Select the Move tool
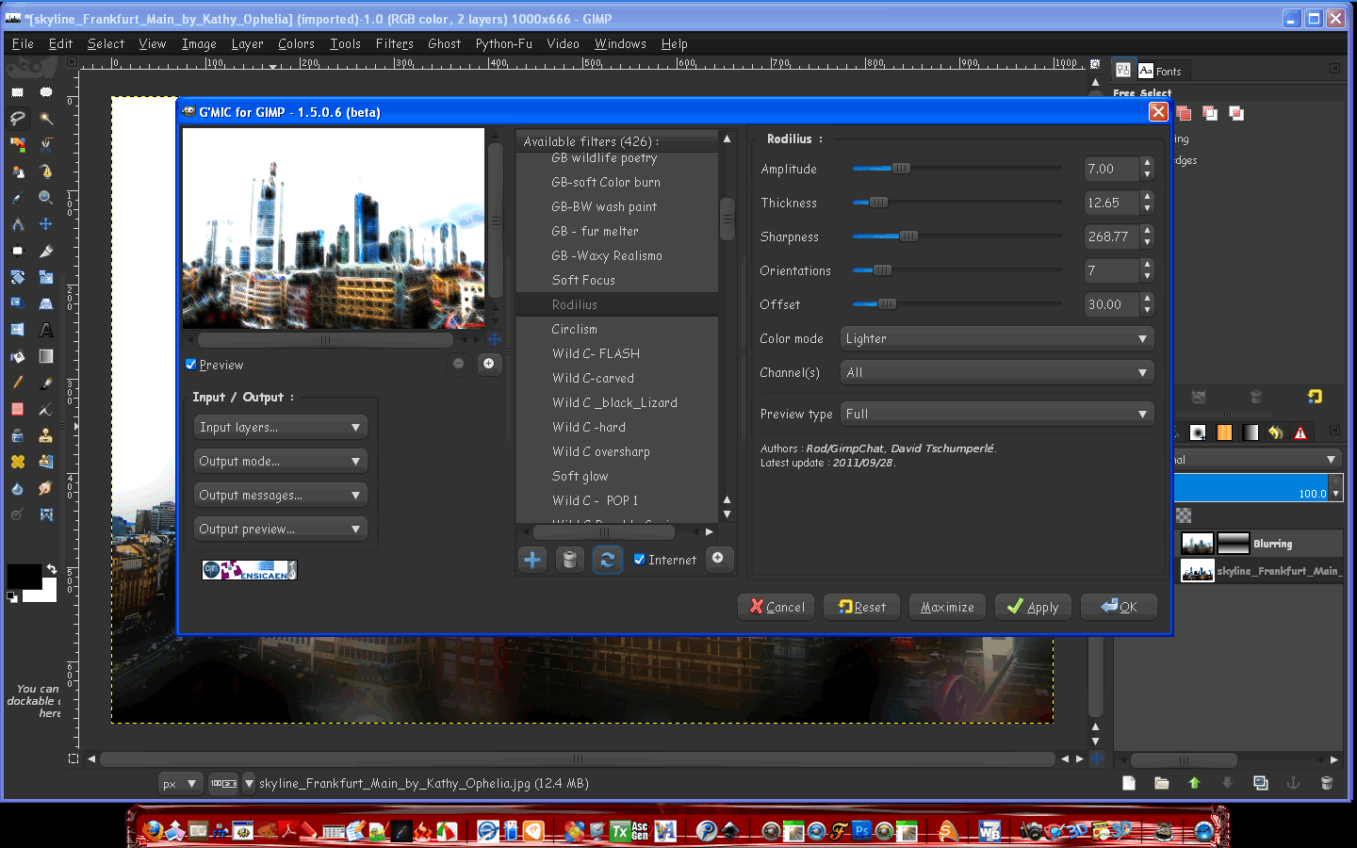The height and width of the screenshot is (848, 1357). [45, 224]
